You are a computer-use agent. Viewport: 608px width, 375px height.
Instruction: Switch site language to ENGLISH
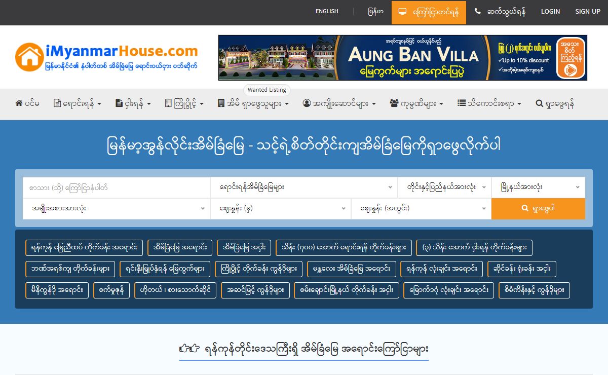tap(327, 11)
